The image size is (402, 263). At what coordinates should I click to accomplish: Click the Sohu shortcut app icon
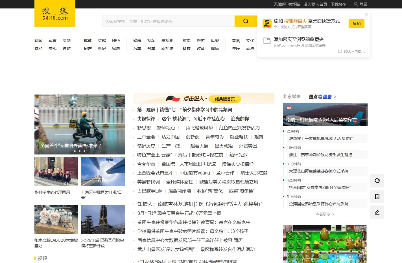pos(267,24)
